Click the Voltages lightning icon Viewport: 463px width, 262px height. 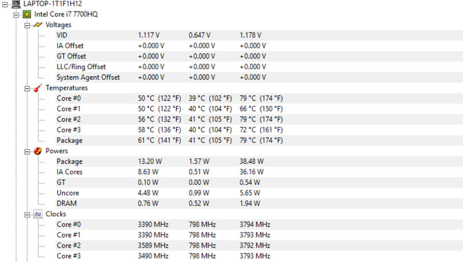(38, 25)
